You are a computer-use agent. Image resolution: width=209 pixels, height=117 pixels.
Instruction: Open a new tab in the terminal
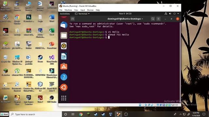click(72, 19)
